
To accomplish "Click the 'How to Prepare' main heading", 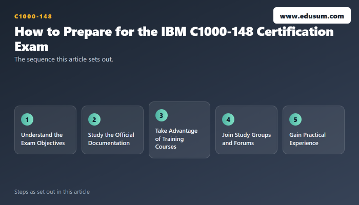I will pyautogui.click(x=174, y=39).
